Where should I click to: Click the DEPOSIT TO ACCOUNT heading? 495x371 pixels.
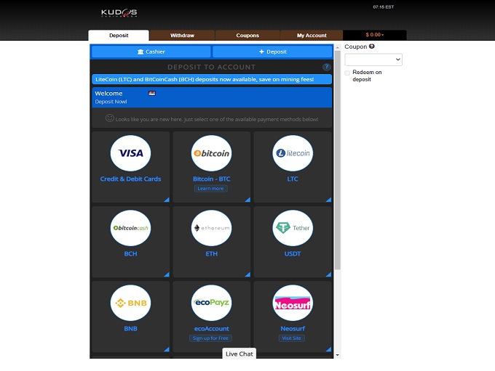[212, 67]
